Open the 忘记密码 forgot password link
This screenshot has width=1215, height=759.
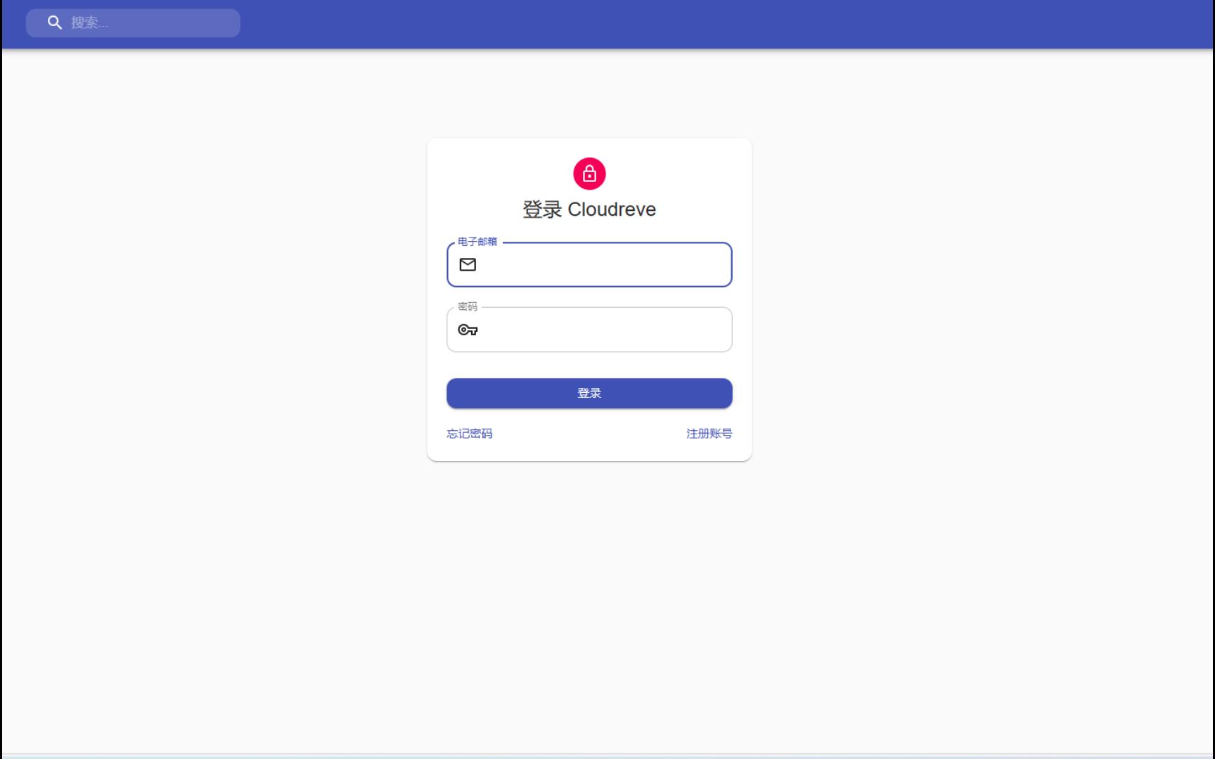470,434
